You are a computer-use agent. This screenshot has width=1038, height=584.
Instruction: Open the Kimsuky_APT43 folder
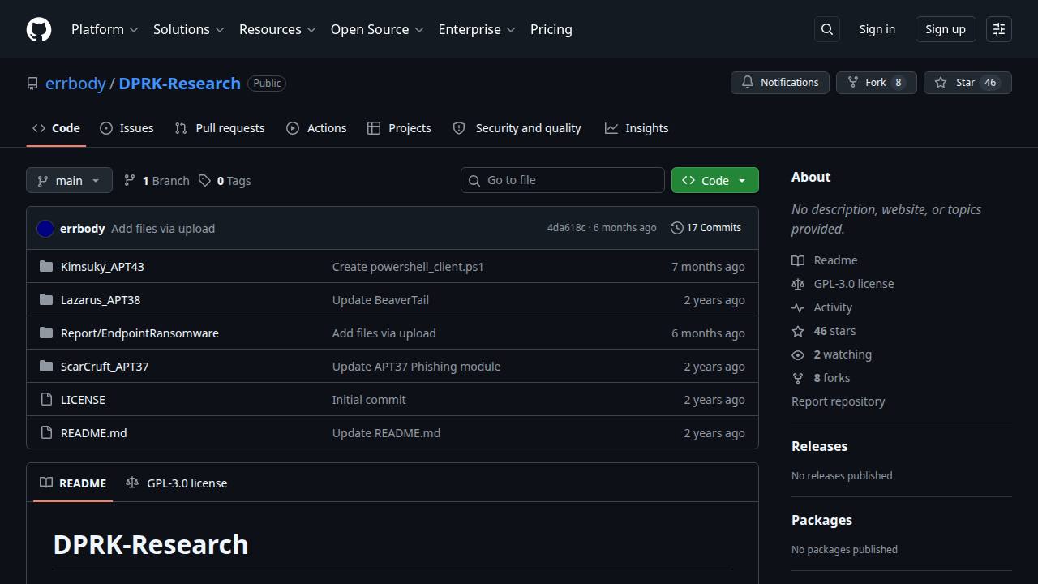(x=102, y=266)
